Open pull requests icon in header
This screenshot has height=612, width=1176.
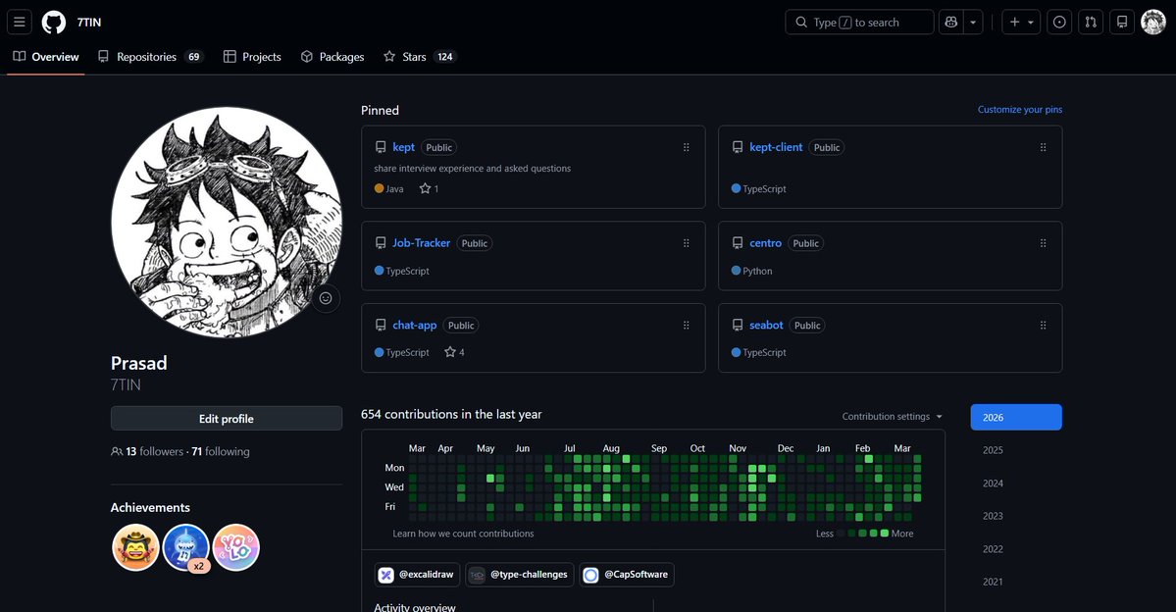[x=1091, y=23]
